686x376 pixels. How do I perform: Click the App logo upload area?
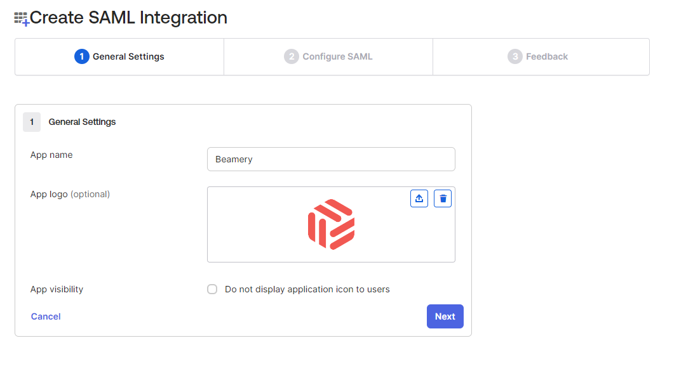[331, 224]
